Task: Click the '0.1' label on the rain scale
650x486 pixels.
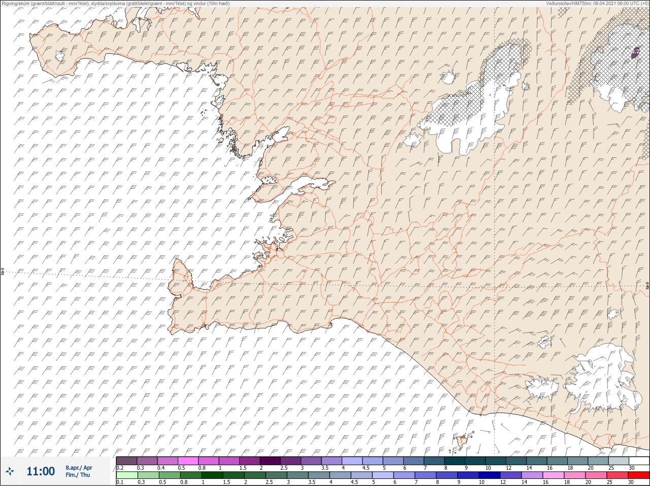Action: [120, 482]
